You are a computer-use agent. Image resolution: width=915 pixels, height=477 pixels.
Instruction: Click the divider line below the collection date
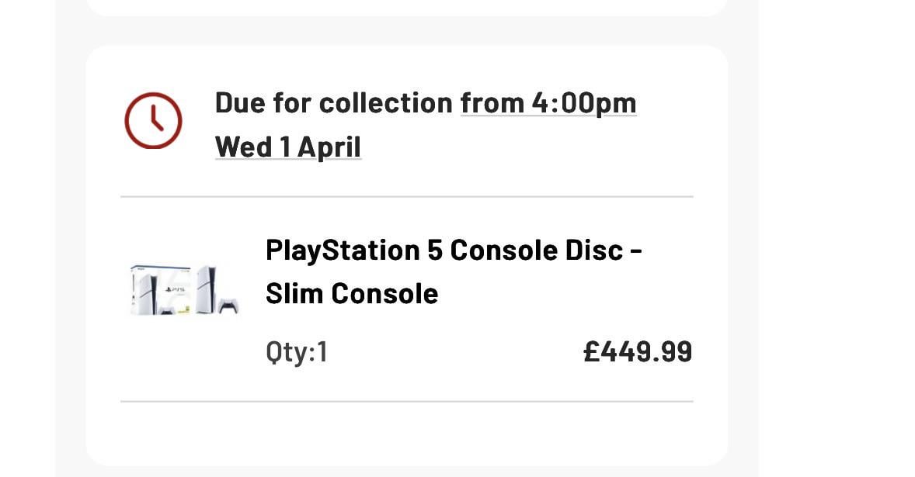[x=406, y=197]
